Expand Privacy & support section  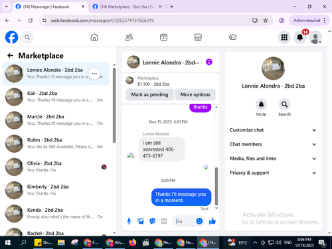click(x=273, y=173)
